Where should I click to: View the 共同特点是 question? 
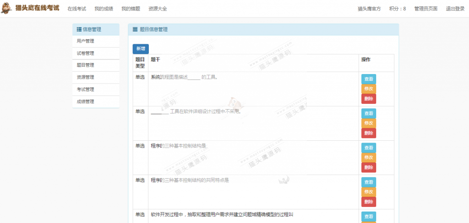point(369,182)
